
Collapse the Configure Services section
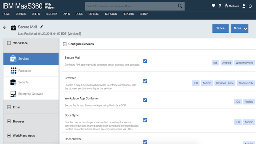pos(65,44)
